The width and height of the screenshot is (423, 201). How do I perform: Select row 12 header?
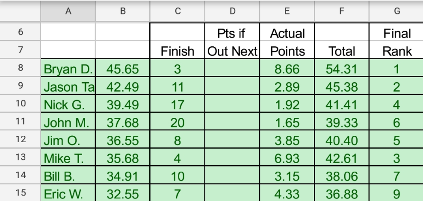tap(20, 139)
